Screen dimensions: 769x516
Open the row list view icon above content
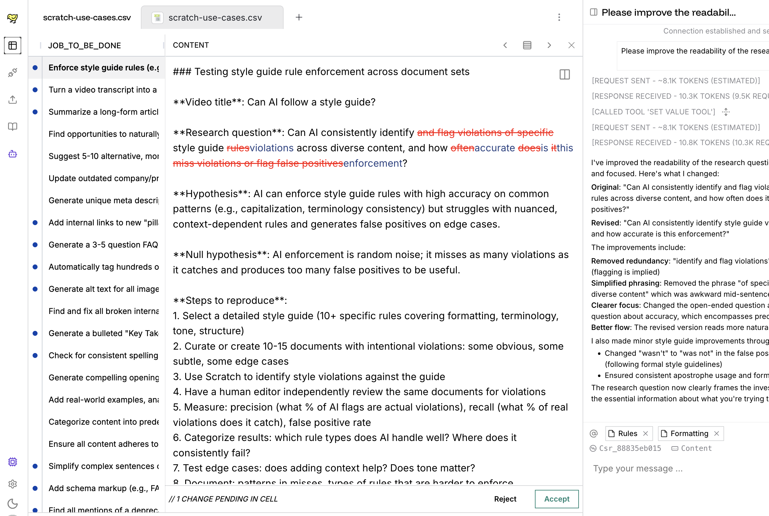click(x=527, y=45)
